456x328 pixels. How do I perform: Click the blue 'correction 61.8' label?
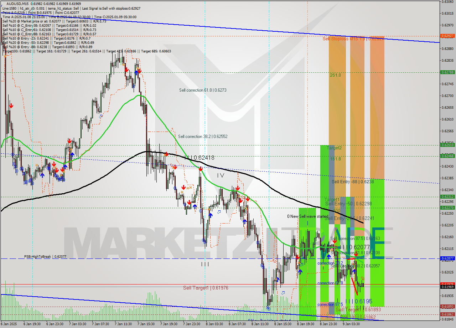[330, 283]
